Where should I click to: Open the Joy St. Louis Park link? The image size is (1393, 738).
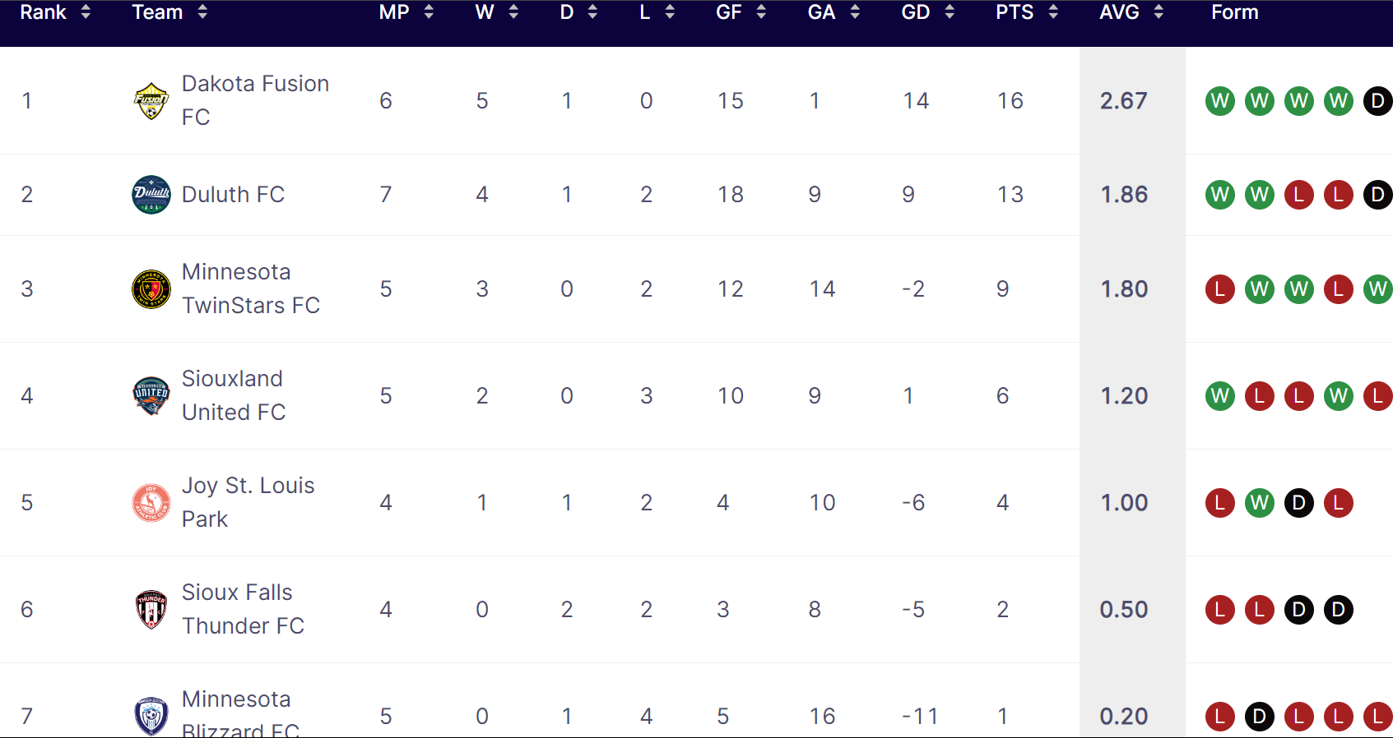248,502
